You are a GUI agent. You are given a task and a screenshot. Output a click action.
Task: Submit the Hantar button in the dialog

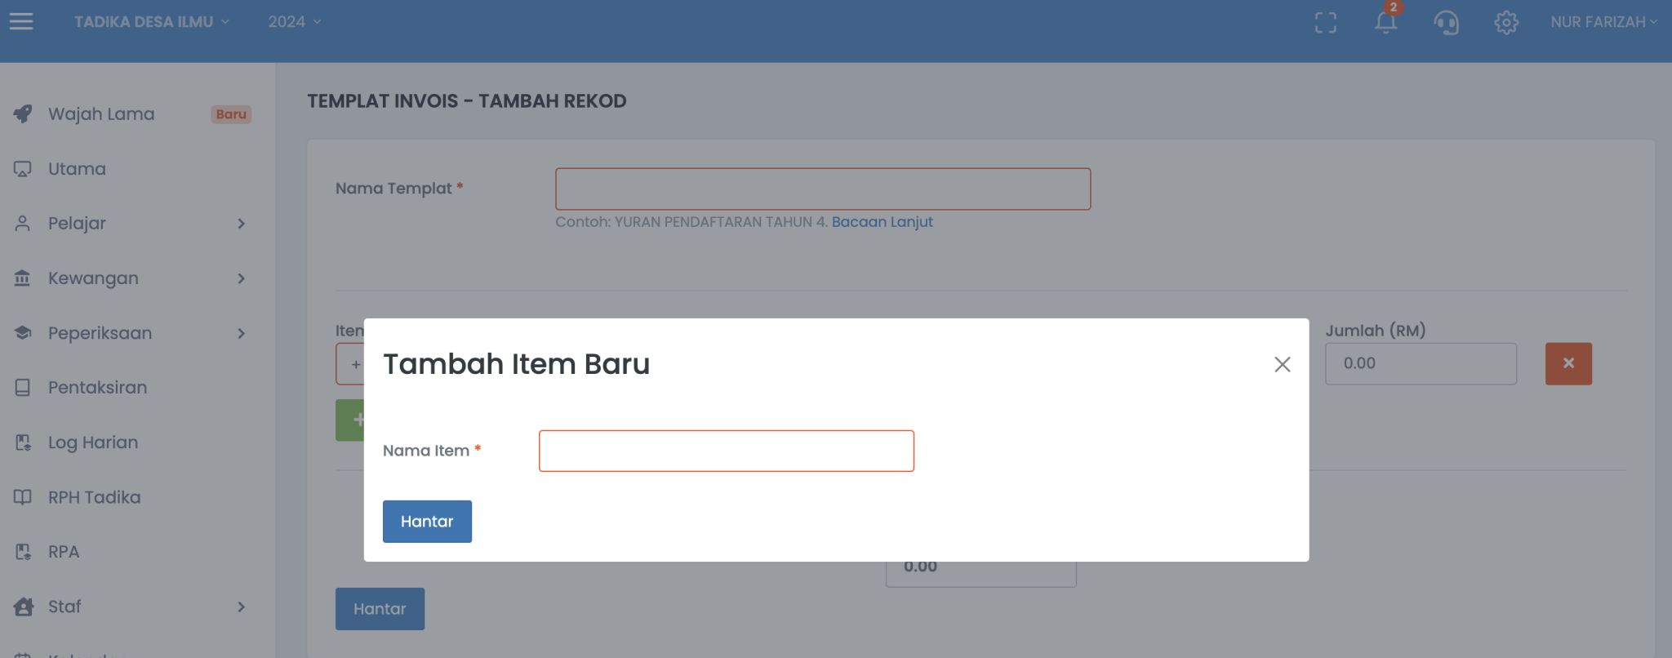tap(427, 521)
